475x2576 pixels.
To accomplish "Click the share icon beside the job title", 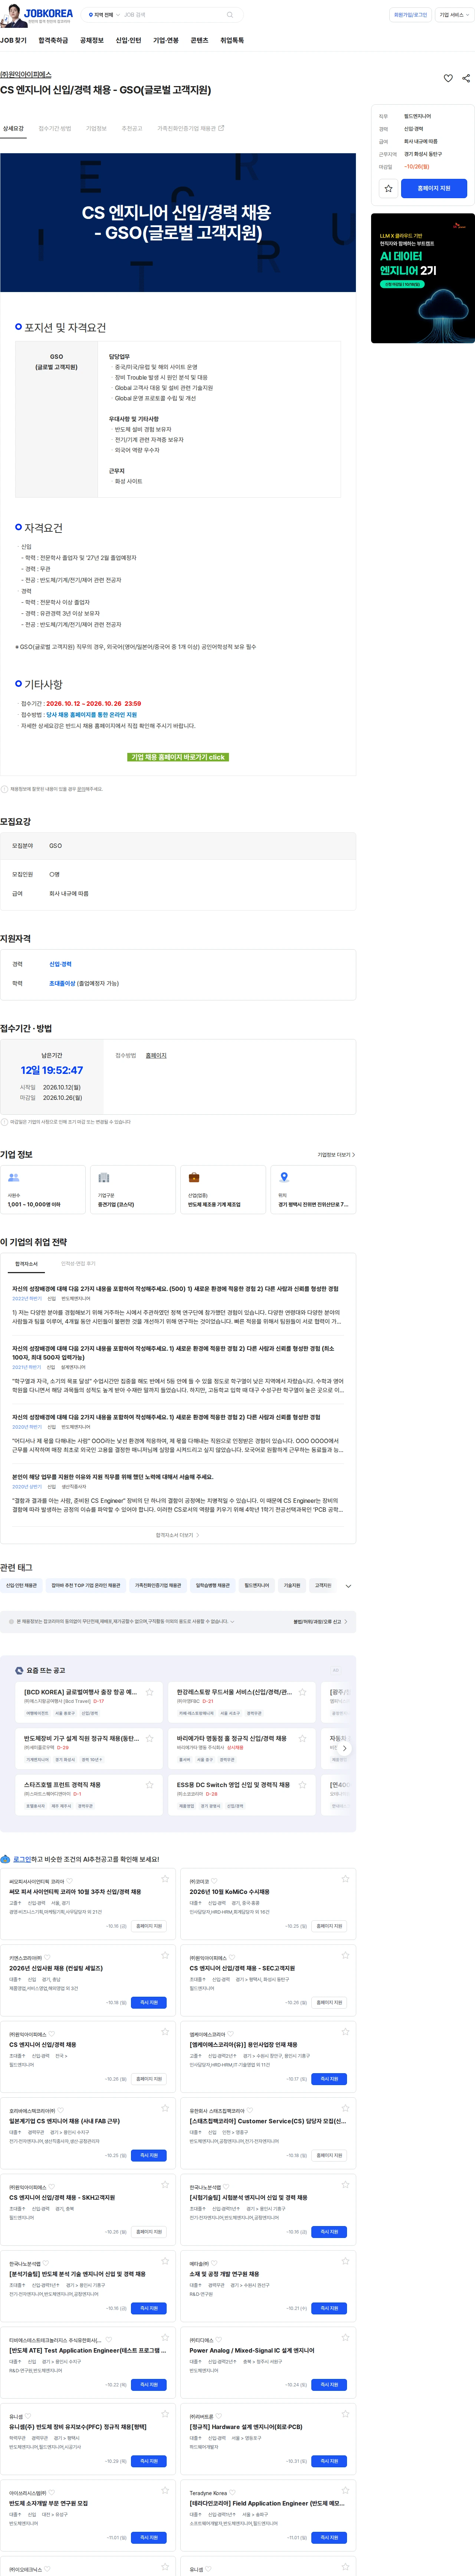I will pyautogui.click(x=466, y=78).
